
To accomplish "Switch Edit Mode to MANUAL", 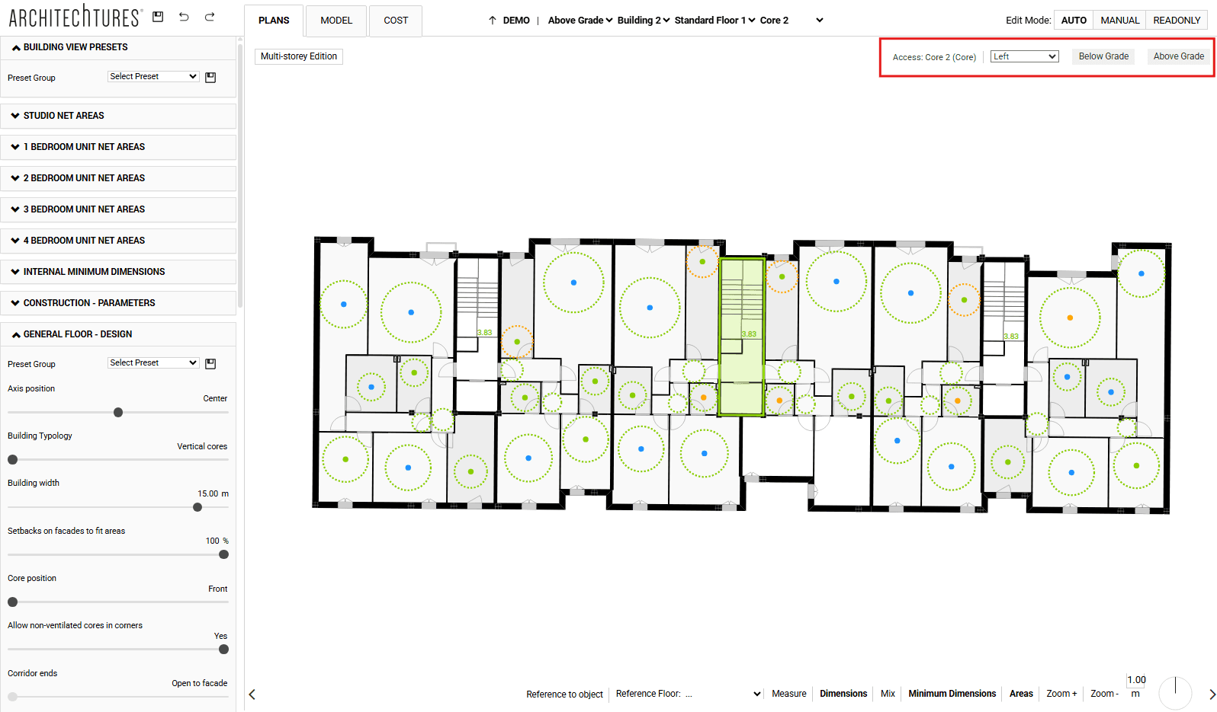I will tap(1119, 21).
